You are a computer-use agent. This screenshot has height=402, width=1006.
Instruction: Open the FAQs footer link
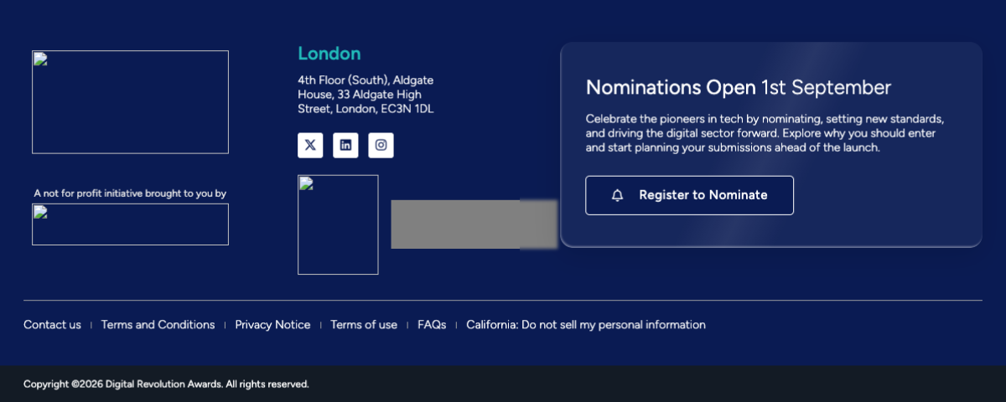(x=432, y=325)
